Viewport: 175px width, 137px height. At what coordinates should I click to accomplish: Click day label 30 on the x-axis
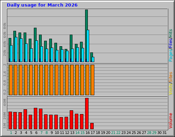click(159, 133)
